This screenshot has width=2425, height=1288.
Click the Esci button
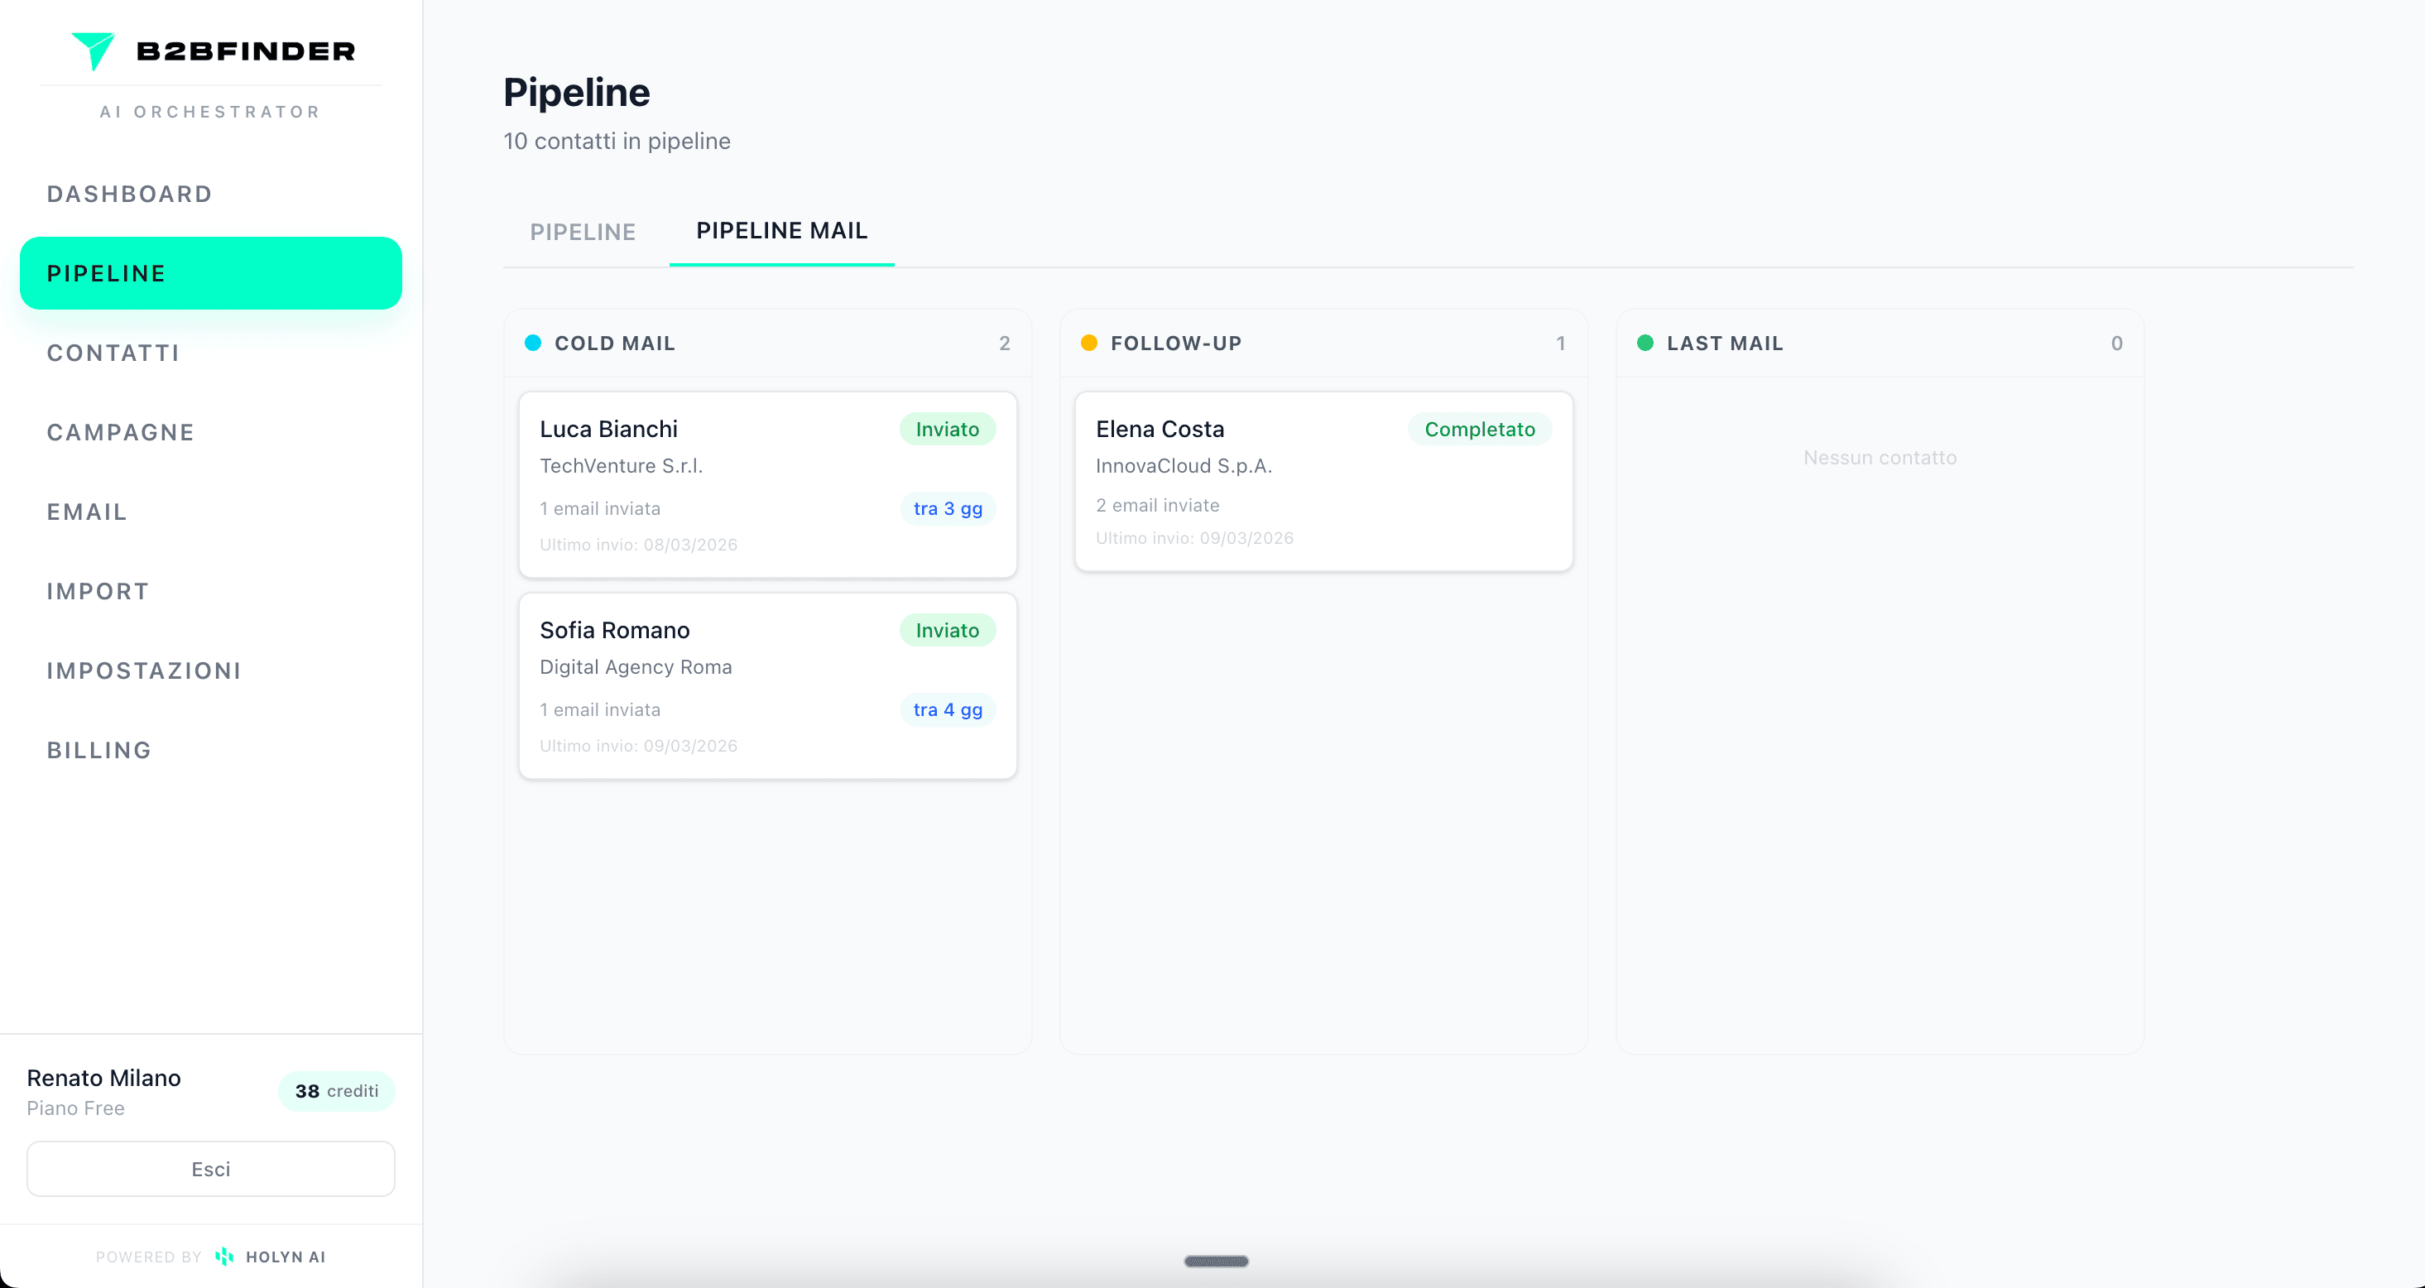tap(211, 1169)
